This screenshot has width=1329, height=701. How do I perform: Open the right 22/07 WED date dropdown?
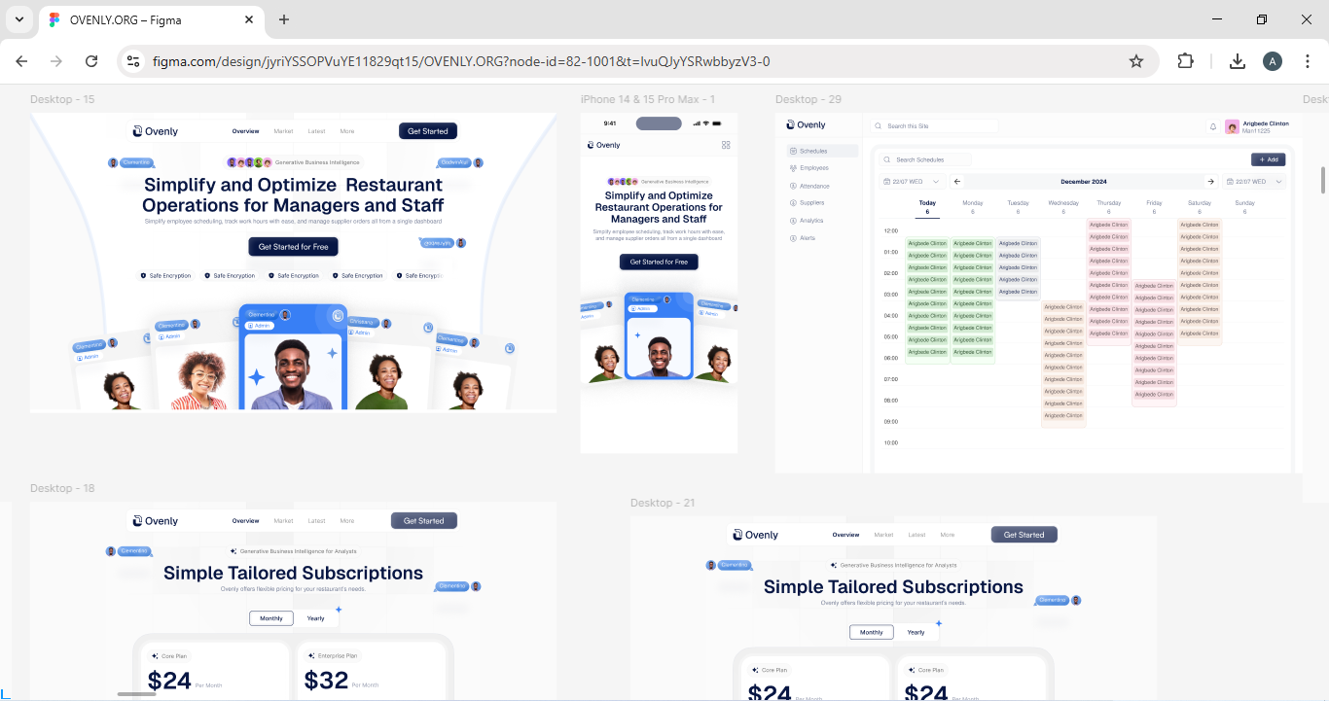tap(1254, 182)
